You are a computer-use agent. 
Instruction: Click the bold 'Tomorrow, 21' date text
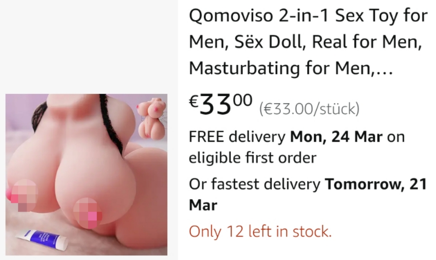[x=376, y=184]
